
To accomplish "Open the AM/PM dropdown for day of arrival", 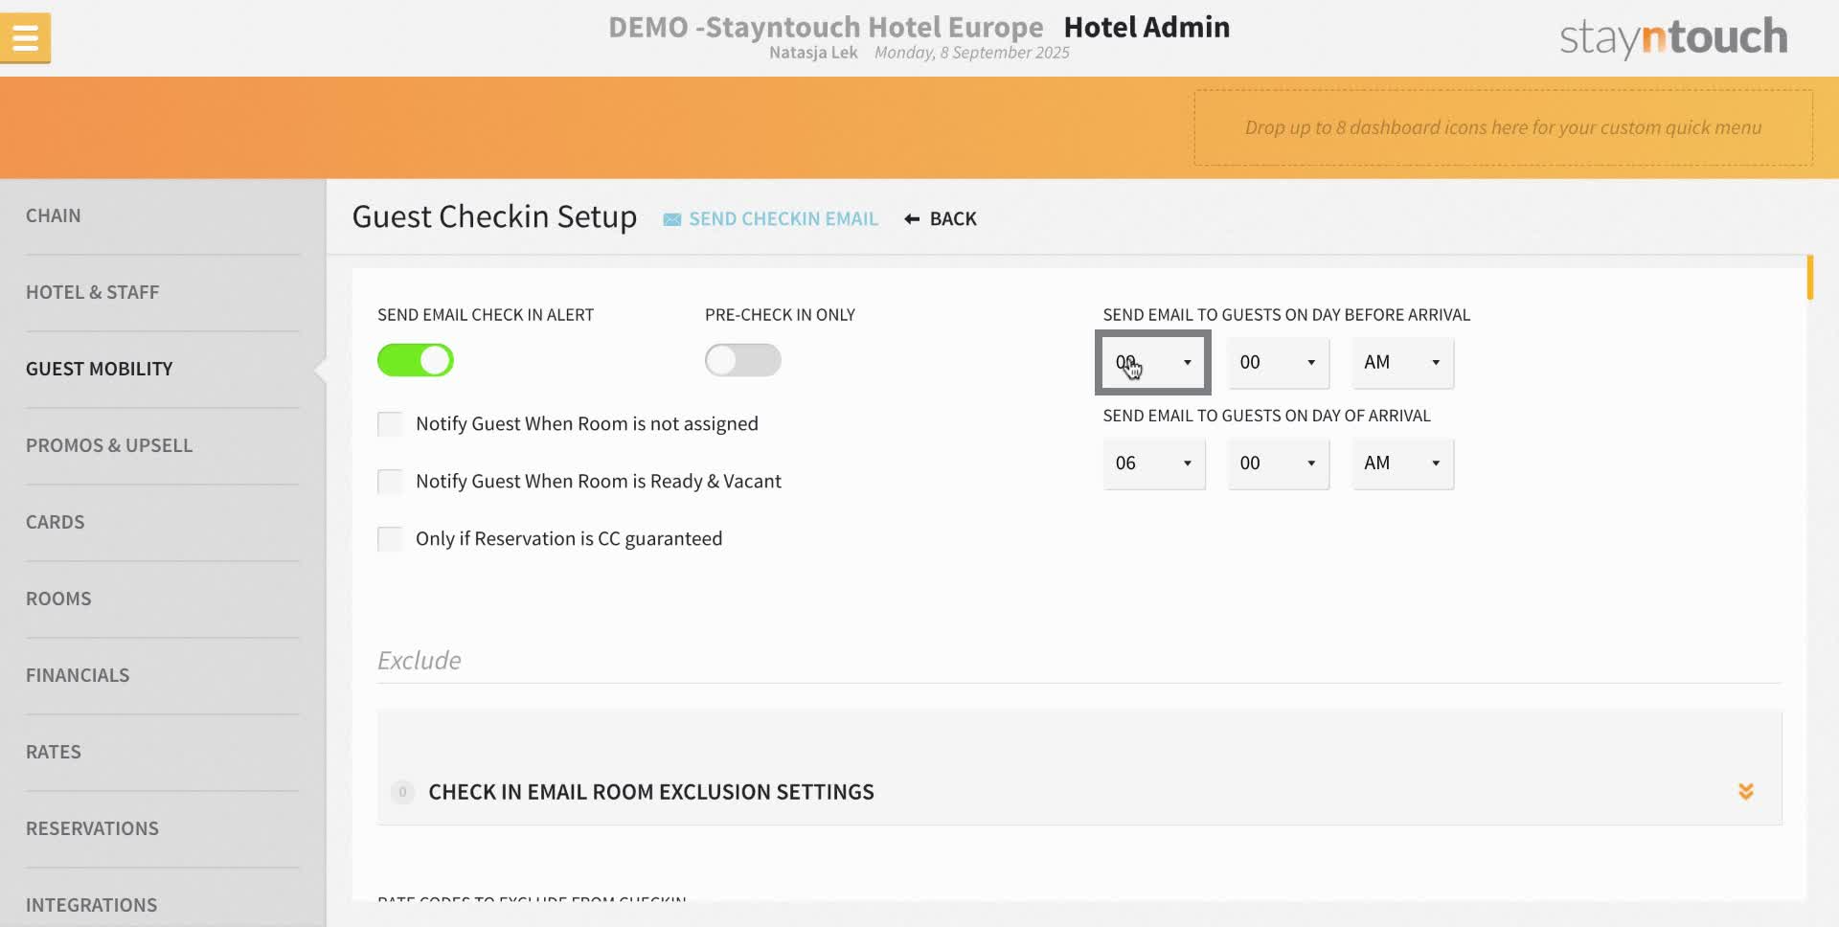I will pyautogui.click(x=1401, y=463).
